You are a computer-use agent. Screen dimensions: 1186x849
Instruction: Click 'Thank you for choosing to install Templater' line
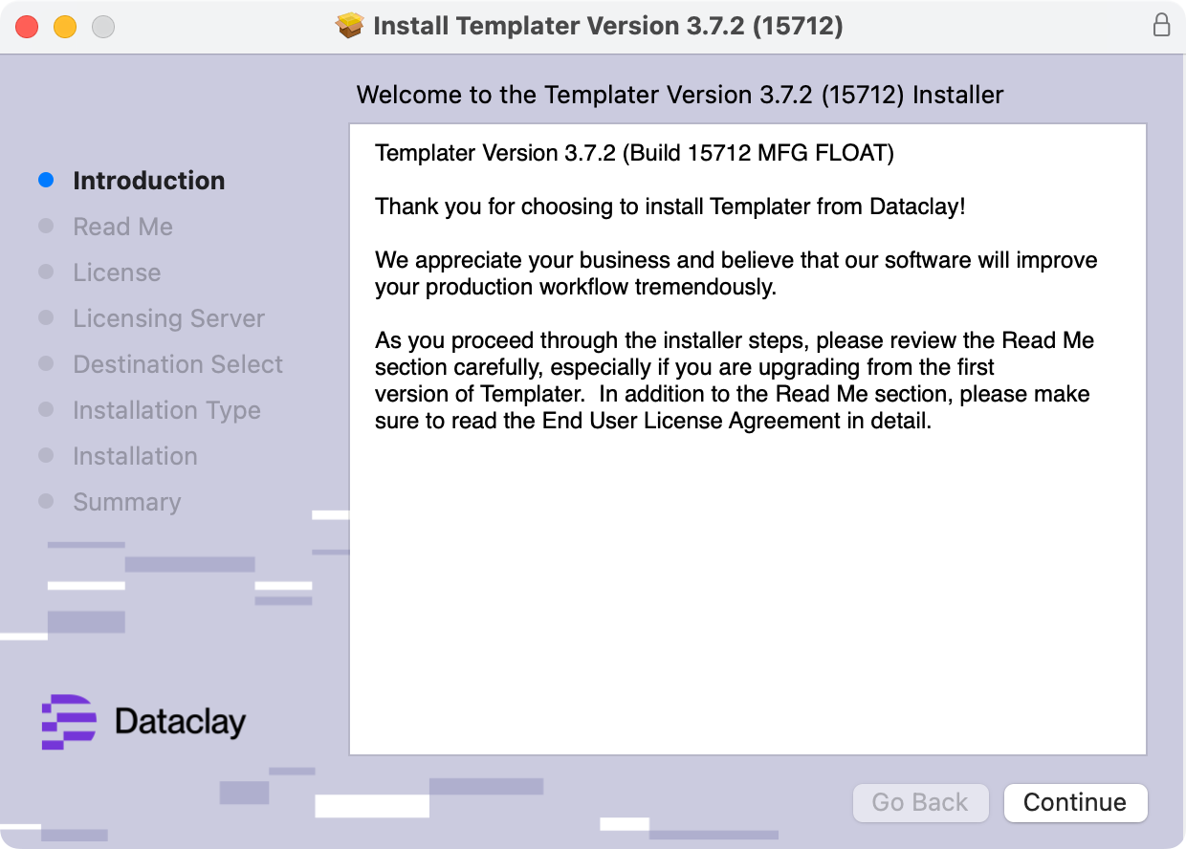pos(670,207)
